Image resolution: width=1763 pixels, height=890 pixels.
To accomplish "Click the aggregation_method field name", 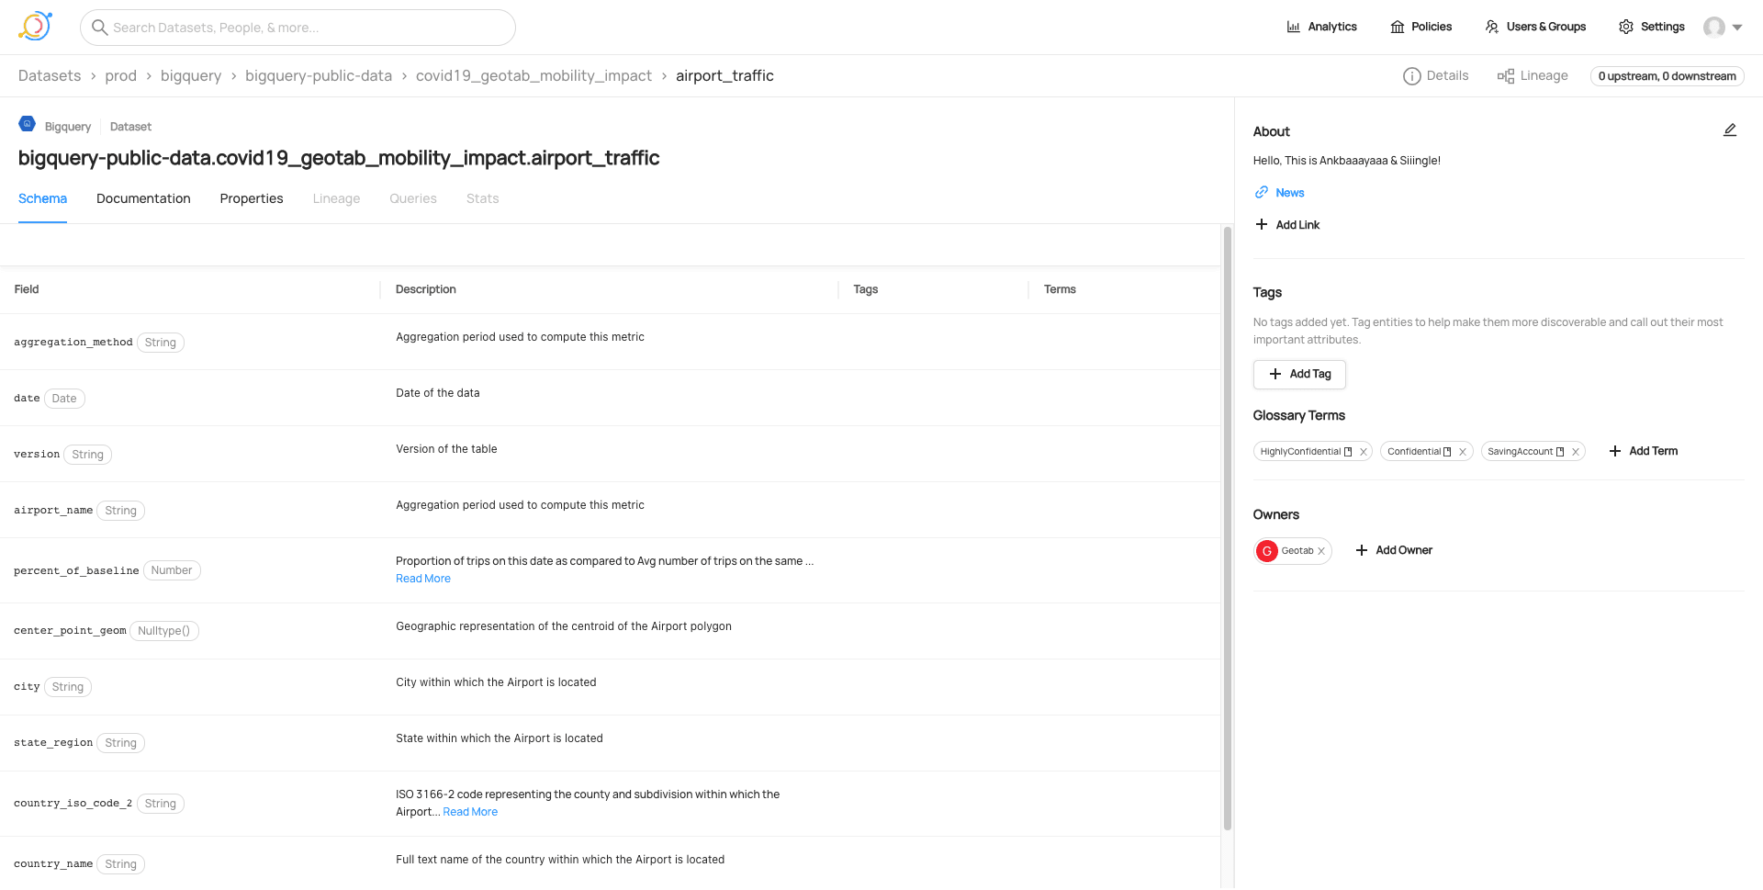I will click(73, 343).
